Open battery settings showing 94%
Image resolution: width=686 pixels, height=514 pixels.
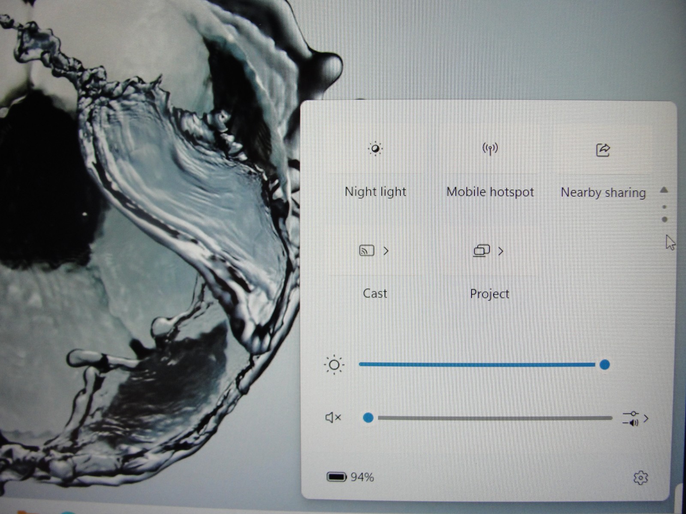[350, 477]
